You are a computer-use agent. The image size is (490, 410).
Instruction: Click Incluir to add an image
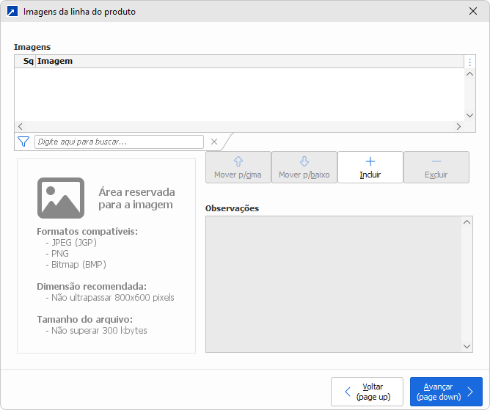(x=370, y=167)
